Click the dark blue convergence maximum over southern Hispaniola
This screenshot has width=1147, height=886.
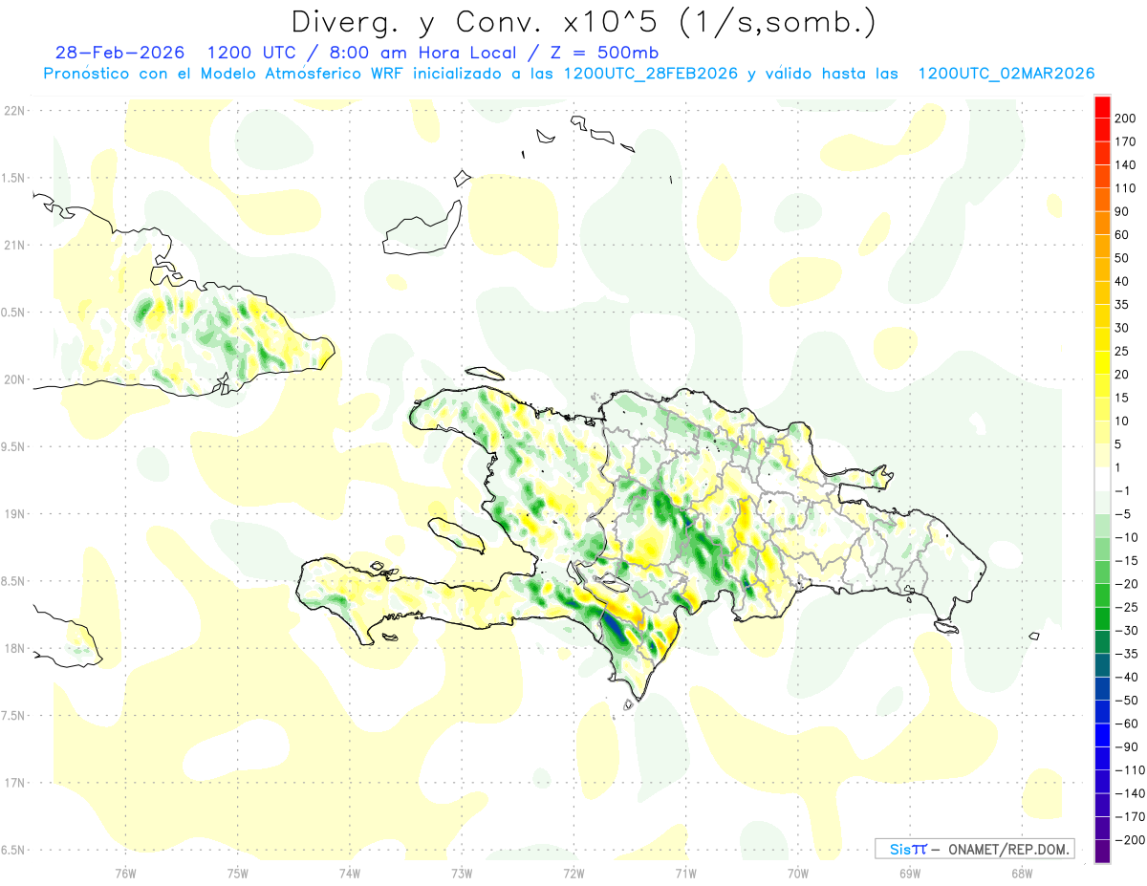click(612, 628)
